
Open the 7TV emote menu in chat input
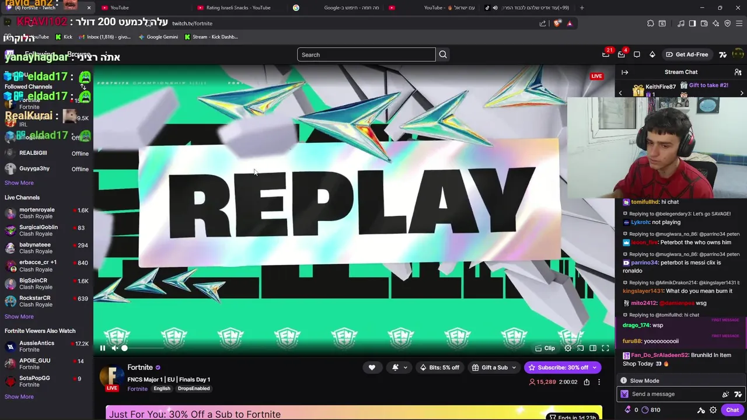(x=738, y=394)
